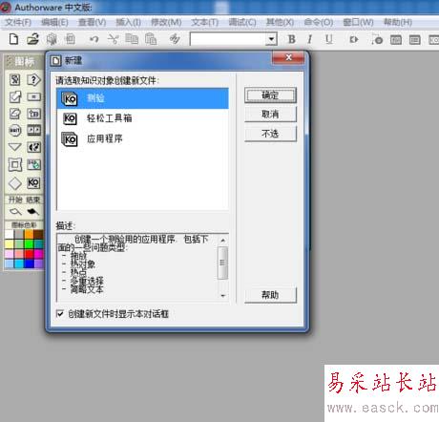439x422 pixels.
Task: Open the Control Panel toolbar icon
Action: click(377, 39)
